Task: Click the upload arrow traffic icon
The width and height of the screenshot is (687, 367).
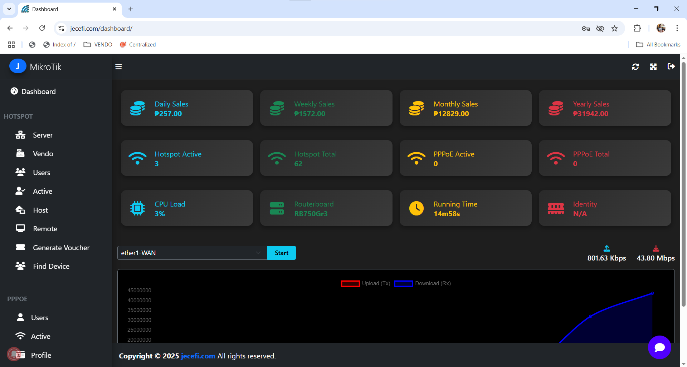Action: (x=607, y=248)
